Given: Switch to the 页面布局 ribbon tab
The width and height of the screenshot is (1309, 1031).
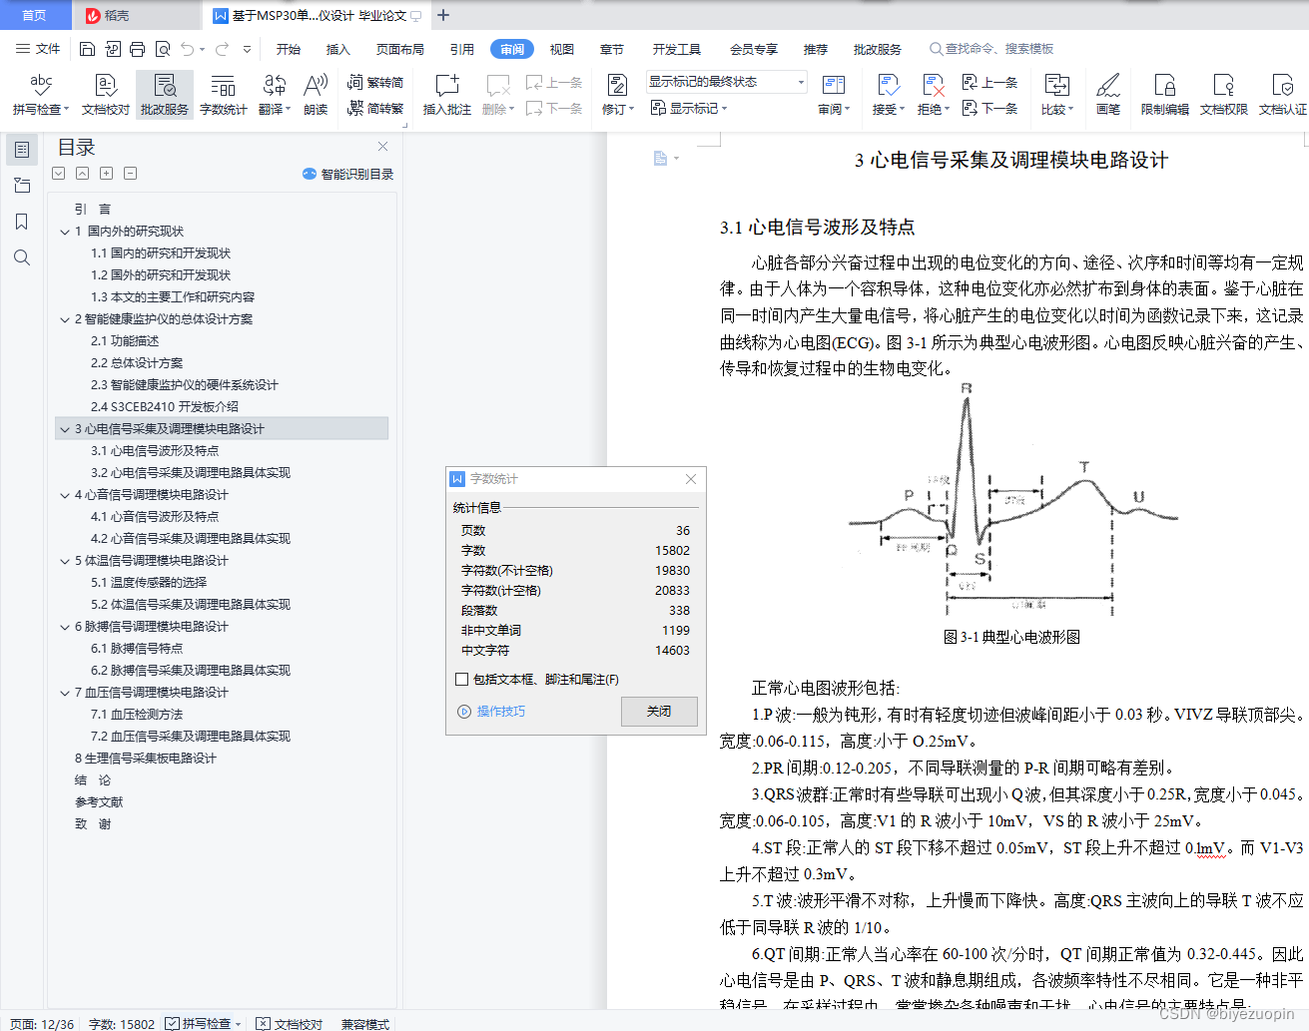Looking at the screenshot, I should [x=400, y=49].
